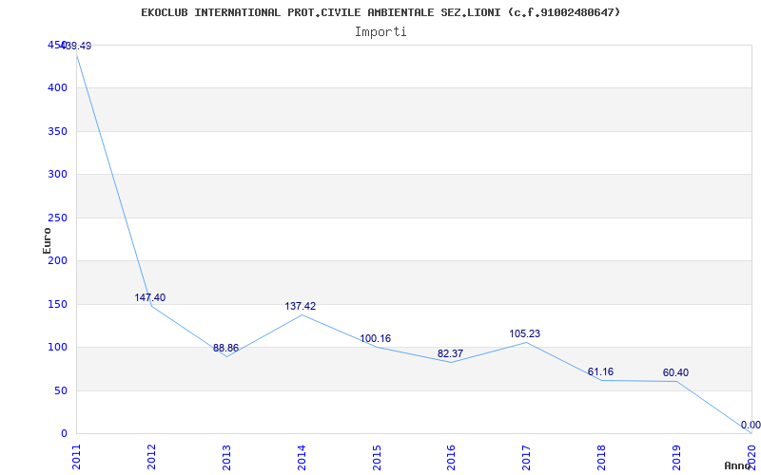Click the 200 value on Euro axis
Screen dimensions: 761x475
pyautogui.click(x=57, y=260)
